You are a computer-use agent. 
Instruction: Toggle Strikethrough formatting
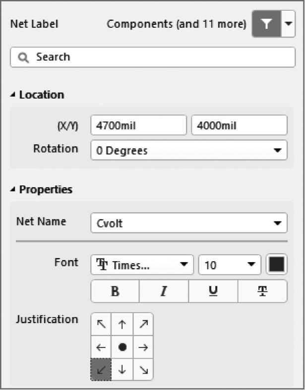tap(262, 291)
